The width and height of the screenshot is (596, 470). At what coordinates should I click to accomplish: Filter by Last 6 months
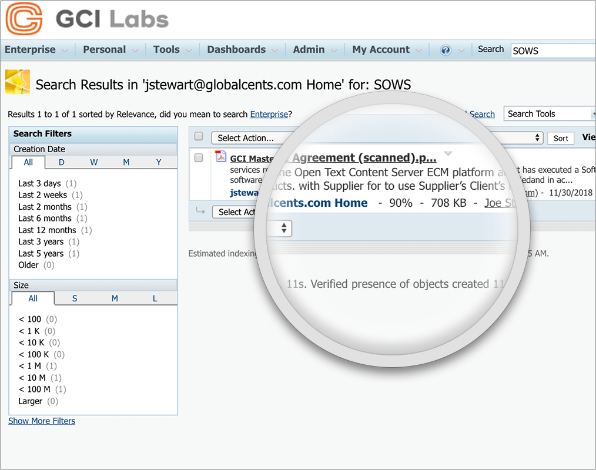[x=45, y=219]
